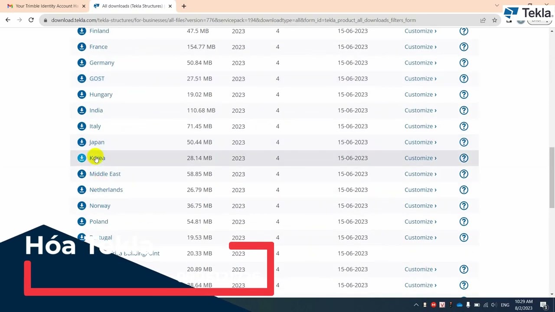Open help icon for Italy row
The height and width of the screenshot is (312, 555).
[x=464, y=126]
